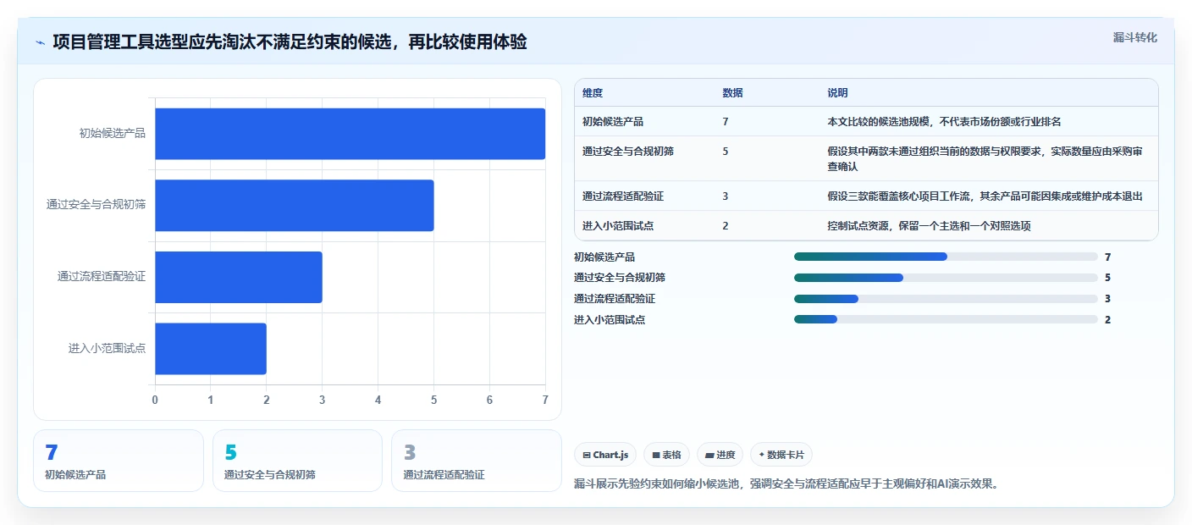
Task: Click the 通过流程适配验证 progress bar
Action: (x=946, y=298)
